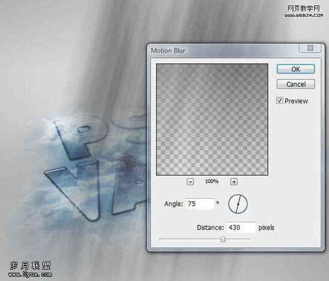Zoom out the preview with minus icon

(190, 182)
